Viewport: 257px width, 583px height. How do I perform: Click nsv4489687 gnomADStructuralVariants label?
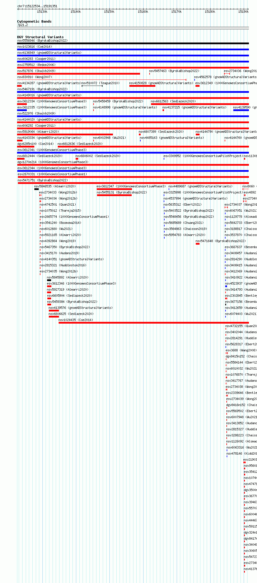[200, 186]
